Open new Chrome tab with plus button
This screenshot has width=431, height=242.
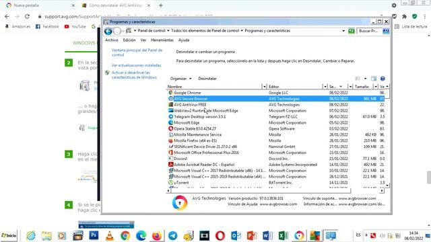(161, 5)
